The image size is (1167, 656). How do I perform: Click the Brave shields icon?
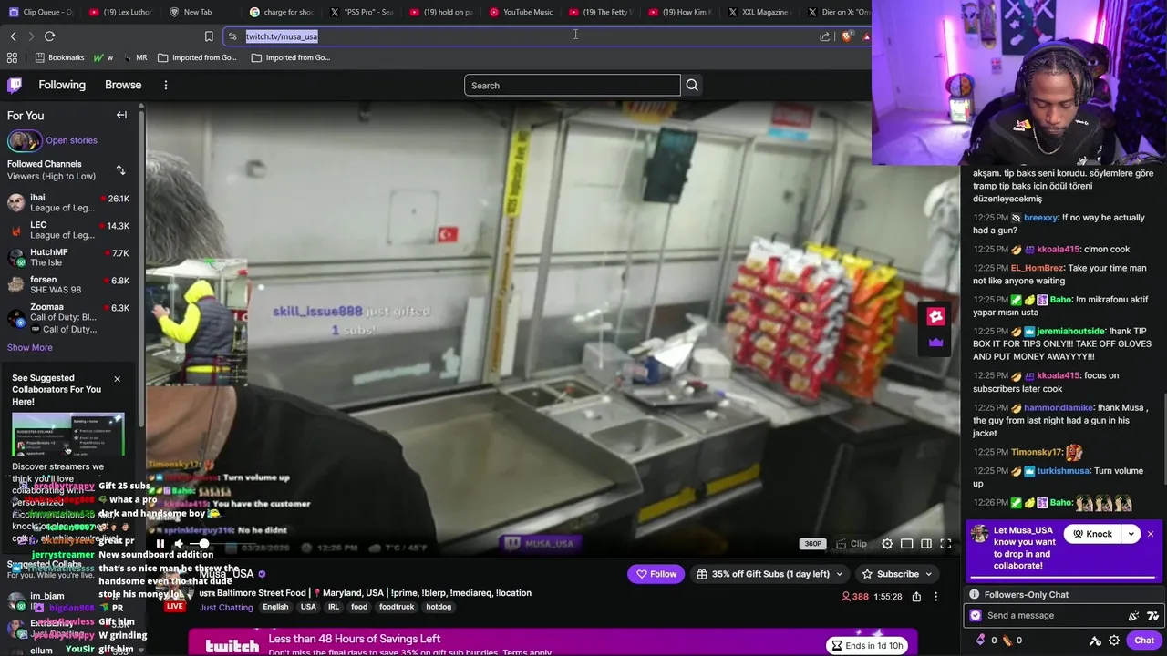[x=846, y=36]
